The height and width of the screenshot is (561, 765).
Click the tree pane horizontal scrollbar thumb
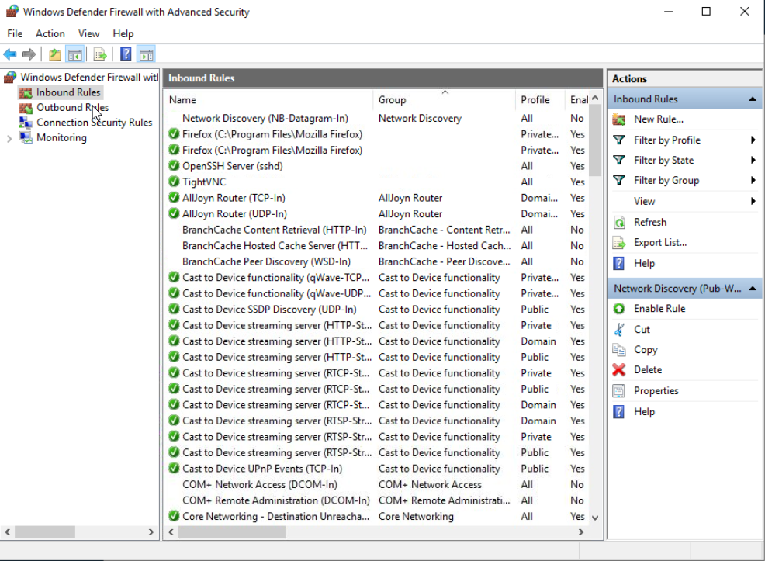pyautogui.click(x=44, y=532)
